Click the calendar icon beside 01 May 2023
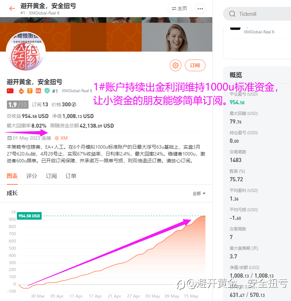Viewport: 291px width, 301px height. pos(9,138)
